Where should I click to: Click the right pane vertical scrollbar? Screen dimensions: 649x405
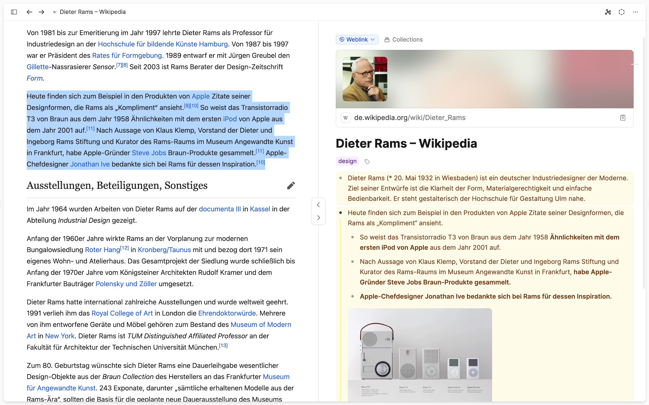tap(644, 163)
